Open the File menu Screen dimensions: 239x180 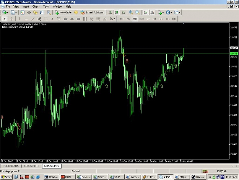(8, 7)
